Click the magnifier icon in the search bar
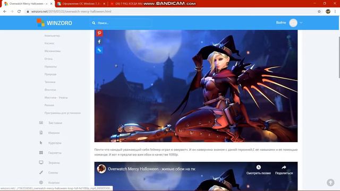The height and width of the screenshot is (191, 340). pos(93,23)
